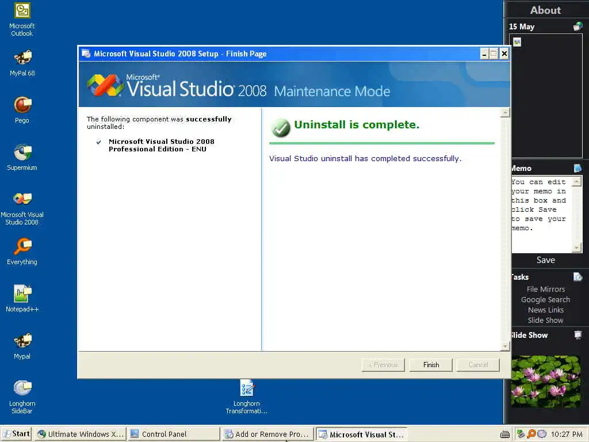589x442 pixels.
Task: Click the '15 May' date text
Action: coord(522,26)
